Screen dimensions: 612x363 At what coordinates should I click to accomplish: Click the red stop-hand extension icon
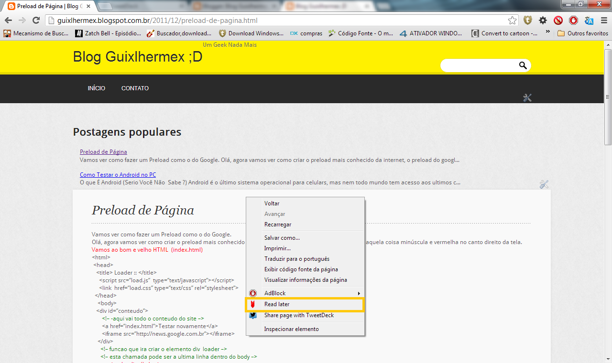click(x=573, y=21)
